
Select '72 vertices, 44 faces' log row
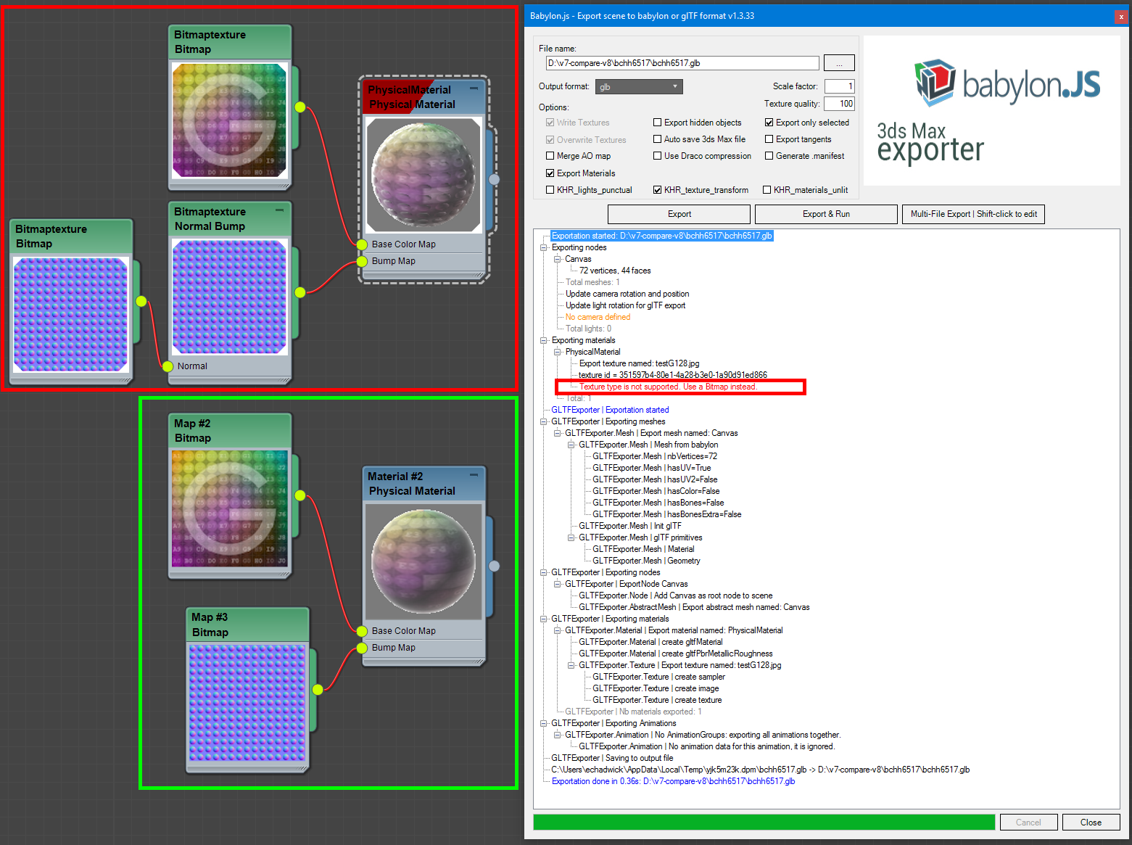coord(615,271)
